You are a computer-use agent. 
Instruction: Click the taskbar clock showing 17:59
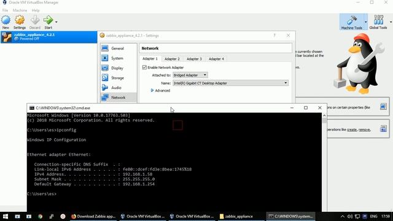386,216
